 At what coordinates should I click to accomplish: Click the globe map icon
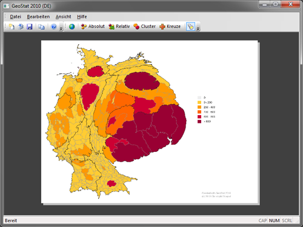72,27
